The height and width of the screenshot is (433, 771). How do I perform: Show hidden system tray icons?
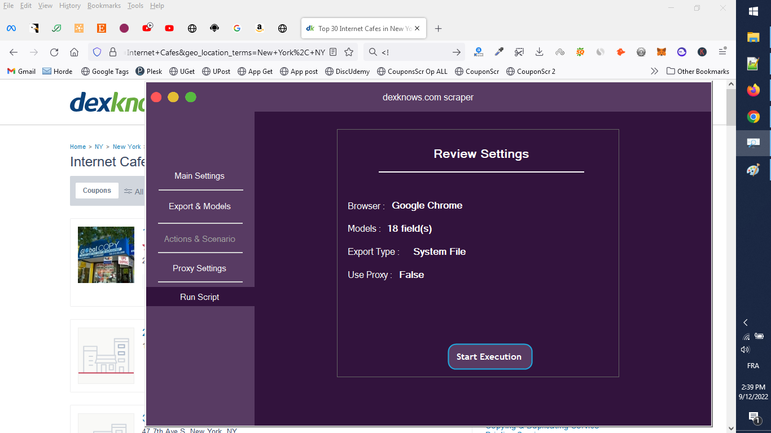click(x=746, y=322)
